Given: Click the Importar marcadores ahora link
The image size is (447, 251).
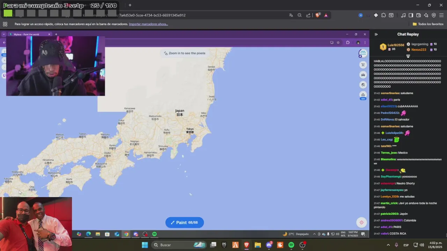Looking at the screenshot, I should [x=148, y=24].
